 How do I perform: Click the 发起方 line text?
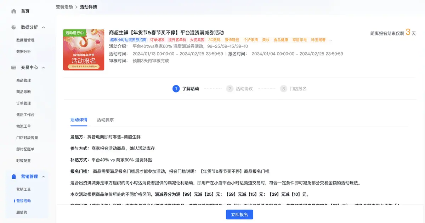106,136
